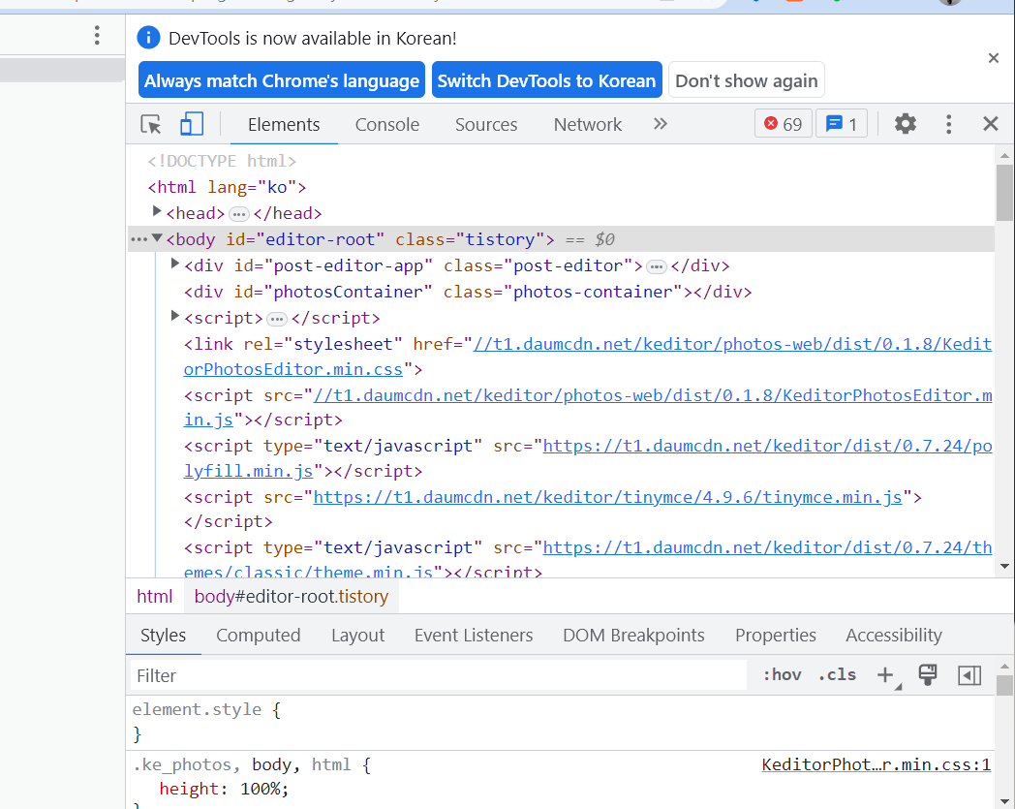The image size is (1015, 809).
Task: Click ellipsis badge inside head tag
Action: (x=239, y=214)
